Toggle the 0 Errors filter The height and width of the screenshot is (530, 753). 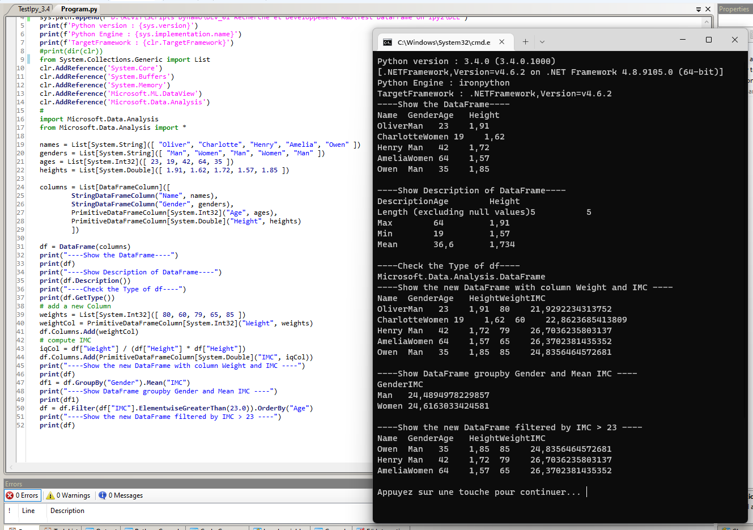23,495
